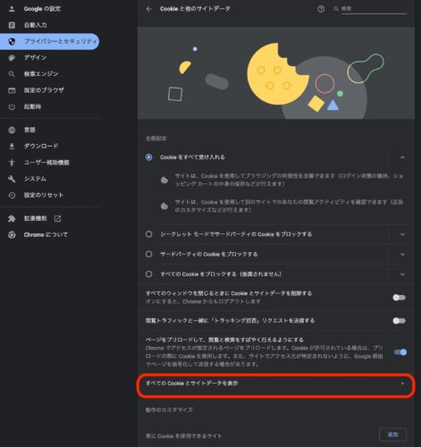Collapse the Cookie をすべて受け入れる section chevron
Viewport: 421px width, 447px height.
(x=402, y=157)
